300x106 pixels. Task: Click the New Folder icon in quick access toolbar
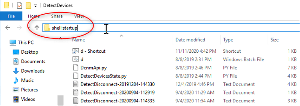[x=28, y=5]
